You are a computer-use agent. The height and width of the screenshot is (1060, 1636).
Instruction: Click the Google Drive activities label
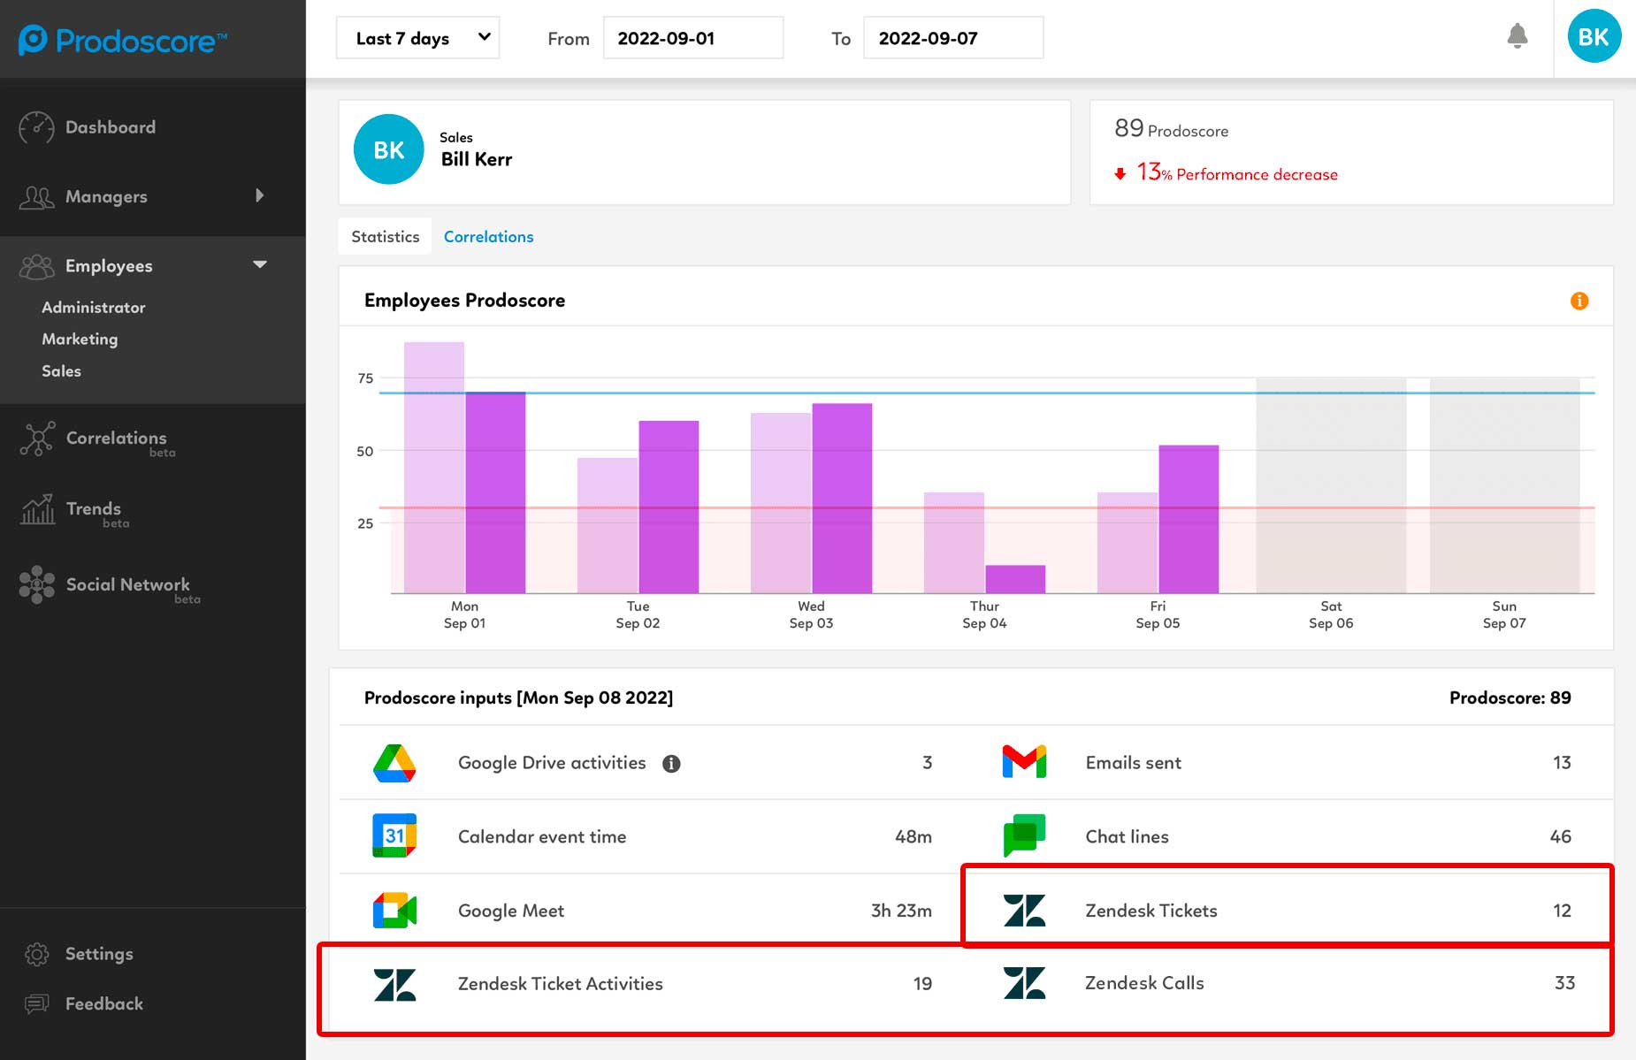pos(552,763)
